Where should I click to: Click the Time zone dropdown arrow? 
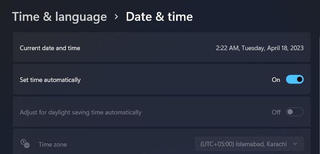(295, 144)
